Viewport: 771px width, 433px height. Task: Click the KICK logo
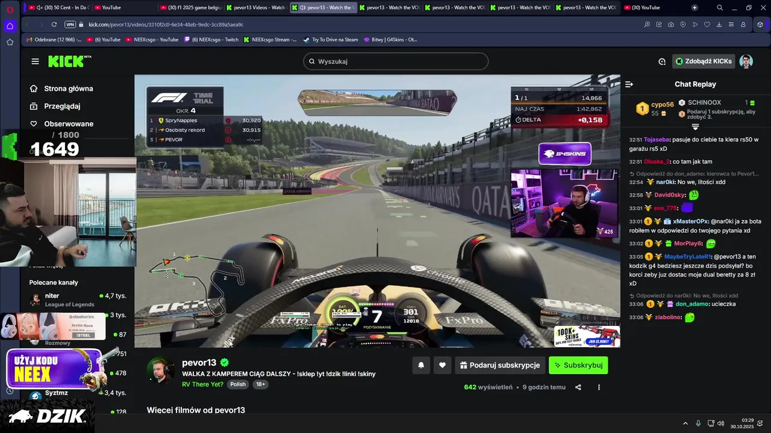click(x=69, y=61)
